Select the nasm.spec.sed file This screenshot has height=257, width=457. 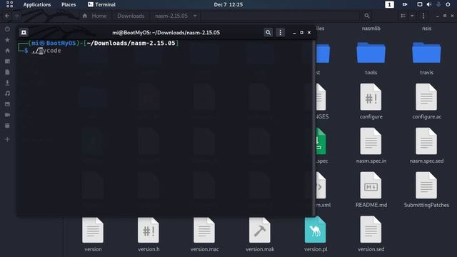click(426, 146)
